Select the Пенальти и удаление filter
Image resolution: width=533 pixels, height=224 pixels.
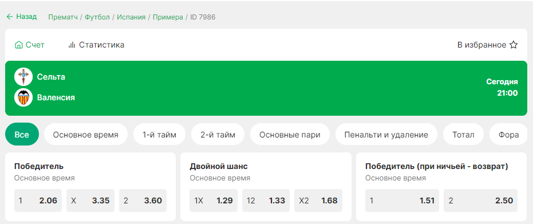386,135
